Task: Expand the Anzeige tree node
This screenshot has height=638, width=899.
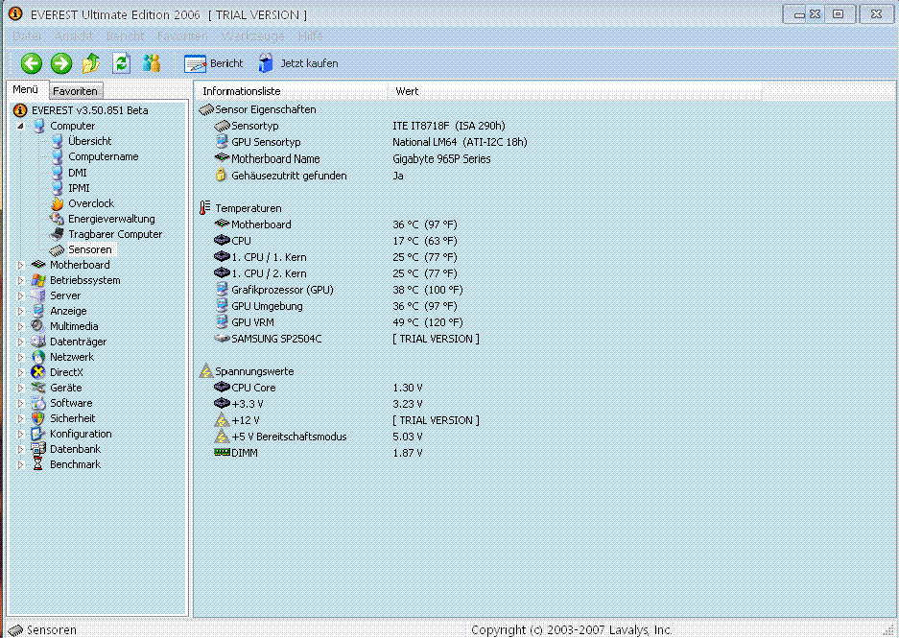Action: [x=21, y=311]
